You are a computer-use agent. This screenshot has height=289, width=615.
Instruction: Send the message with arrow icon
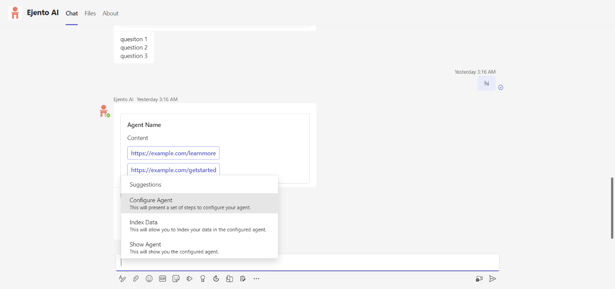click(493, 279)
